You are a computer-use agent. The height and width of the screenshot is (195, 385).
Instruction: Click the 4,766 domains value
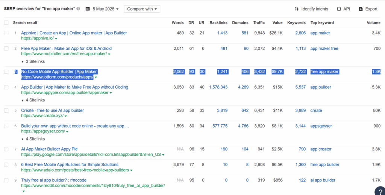243,126
